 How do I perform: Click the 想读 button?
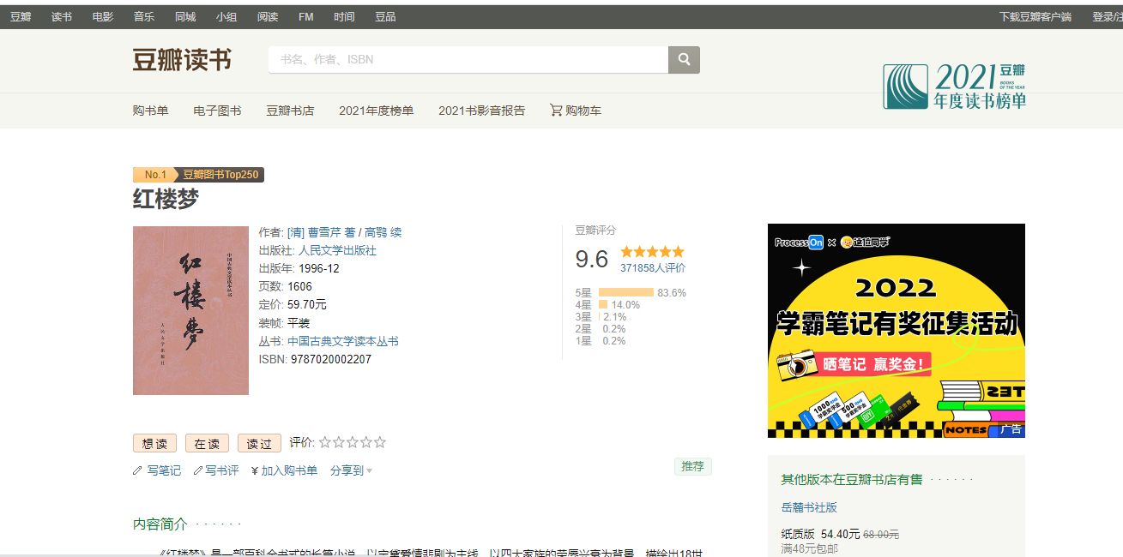(154, 443)
